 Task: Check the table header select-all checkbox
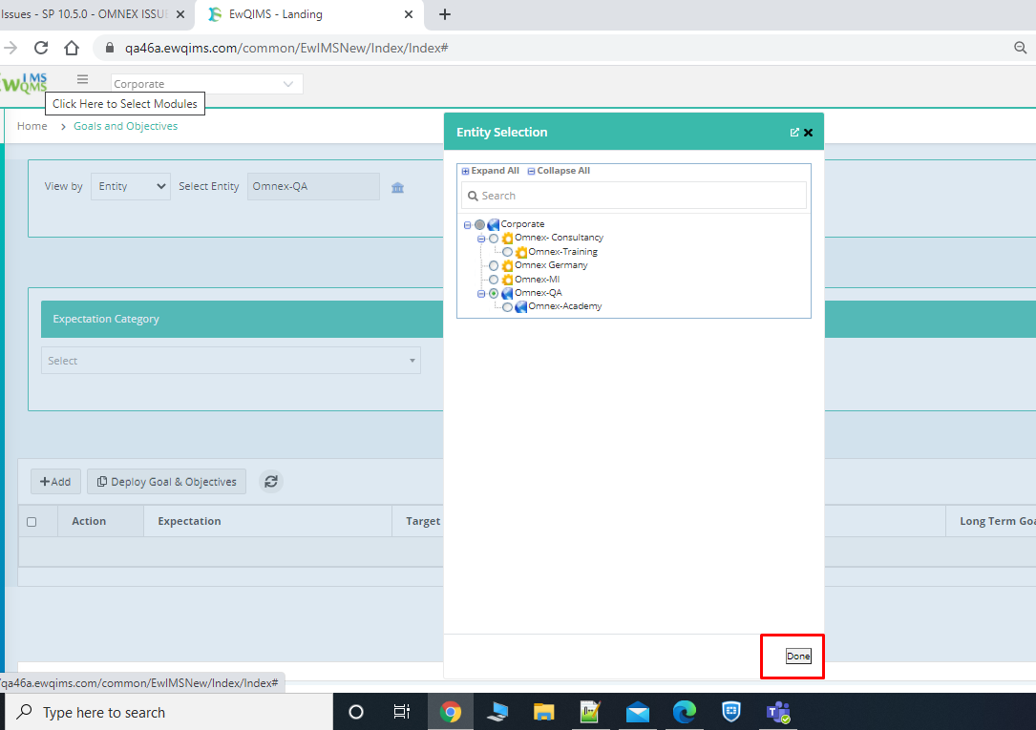coord(32,522)
